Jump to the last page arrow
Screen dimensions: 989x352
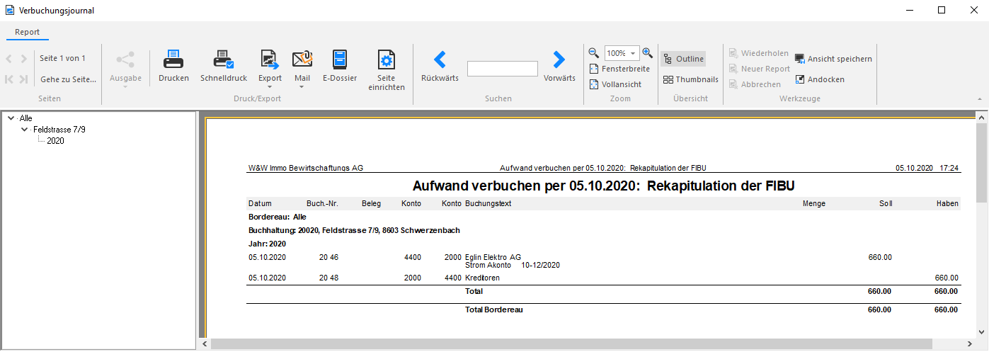click(24, 79)
